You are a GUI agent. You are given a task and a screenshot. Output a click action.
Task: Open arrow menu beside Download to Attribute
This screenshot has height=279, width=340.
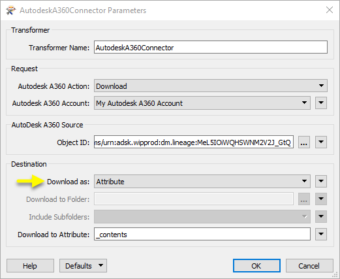coord(321,234)
